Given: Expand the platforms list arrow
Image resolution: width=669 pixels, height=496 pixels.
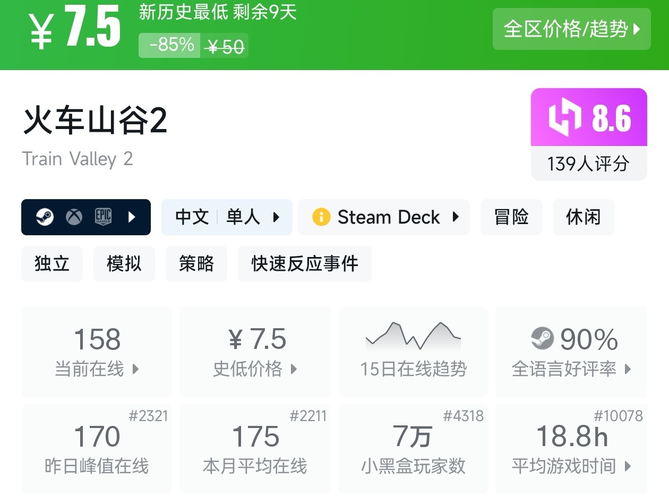Looking at the screenshot, I should [132, 217].
